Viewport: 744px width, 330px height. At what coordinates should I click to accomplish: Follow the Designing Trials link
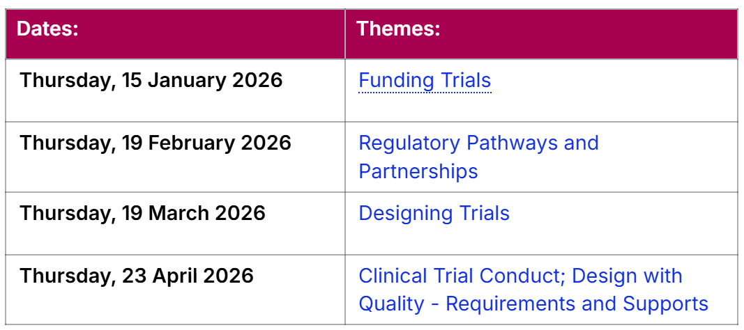(x=434, y=213)
